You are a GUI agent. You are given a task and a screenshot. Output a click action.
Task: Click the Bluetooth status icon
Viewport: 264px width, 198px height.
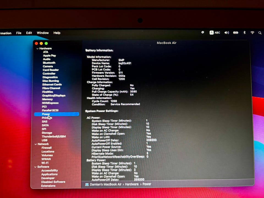coord(244,32)
